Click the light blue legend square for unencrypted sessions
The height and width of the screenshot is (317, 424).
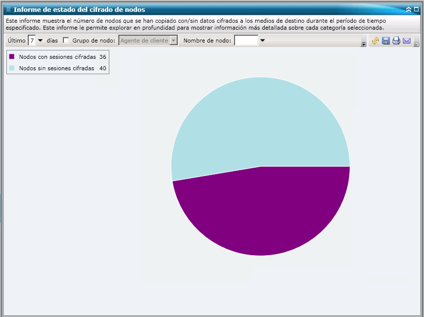[x=12, y=68]
